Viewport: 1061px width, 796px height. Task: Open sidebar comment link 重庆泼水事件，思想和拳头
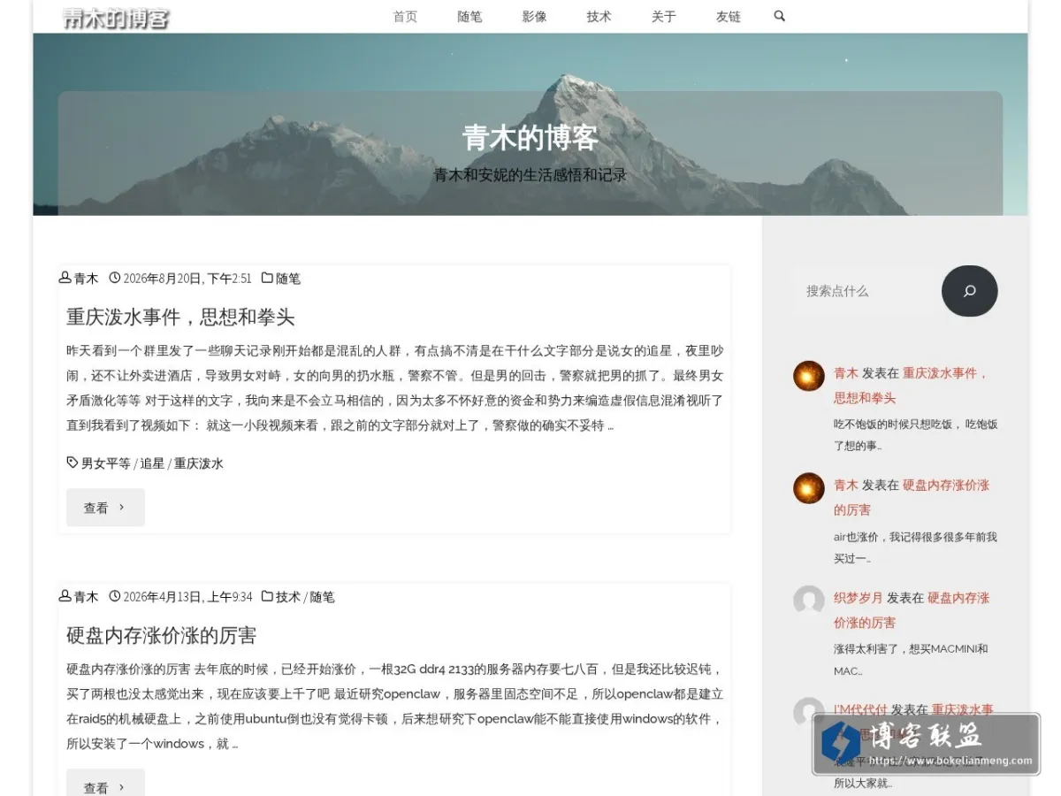[912, 386]
